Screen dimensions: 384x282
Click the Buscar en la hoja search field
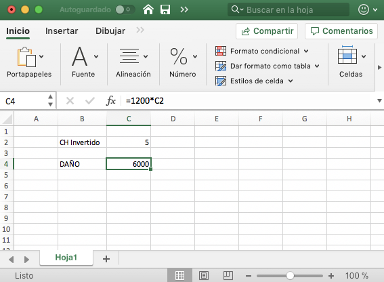[x=289, y=9]
